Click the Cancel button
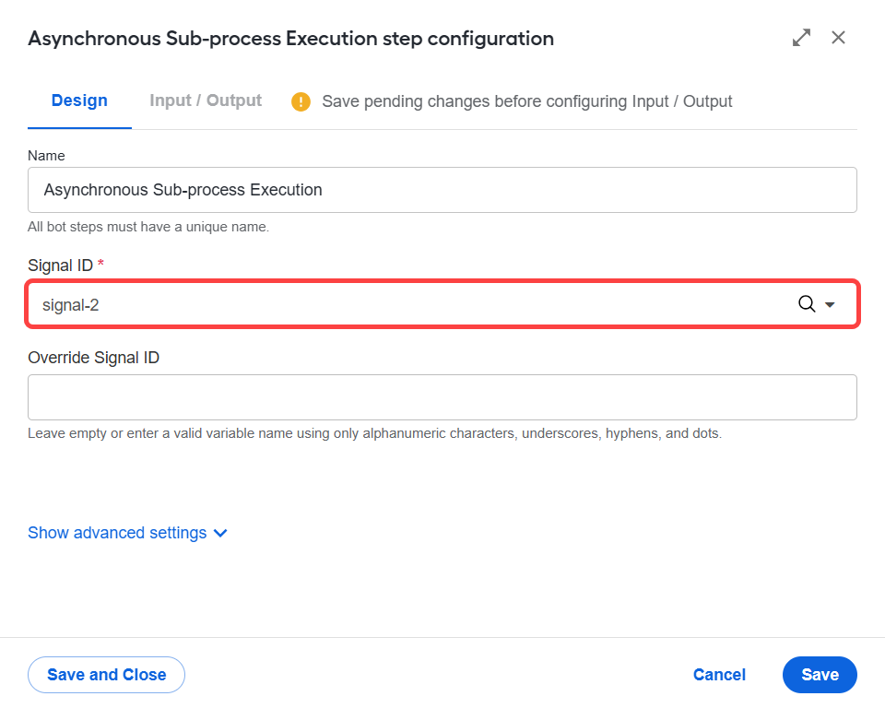 [x=719, y=675]
